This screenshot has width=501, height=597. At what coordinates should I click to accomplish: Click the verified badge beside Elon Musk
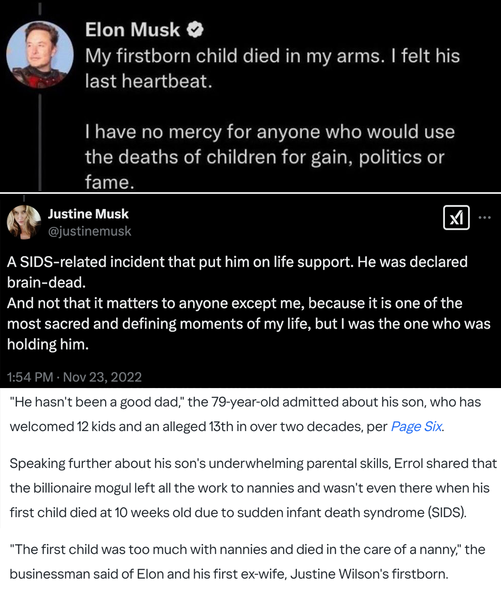point(195,30)
